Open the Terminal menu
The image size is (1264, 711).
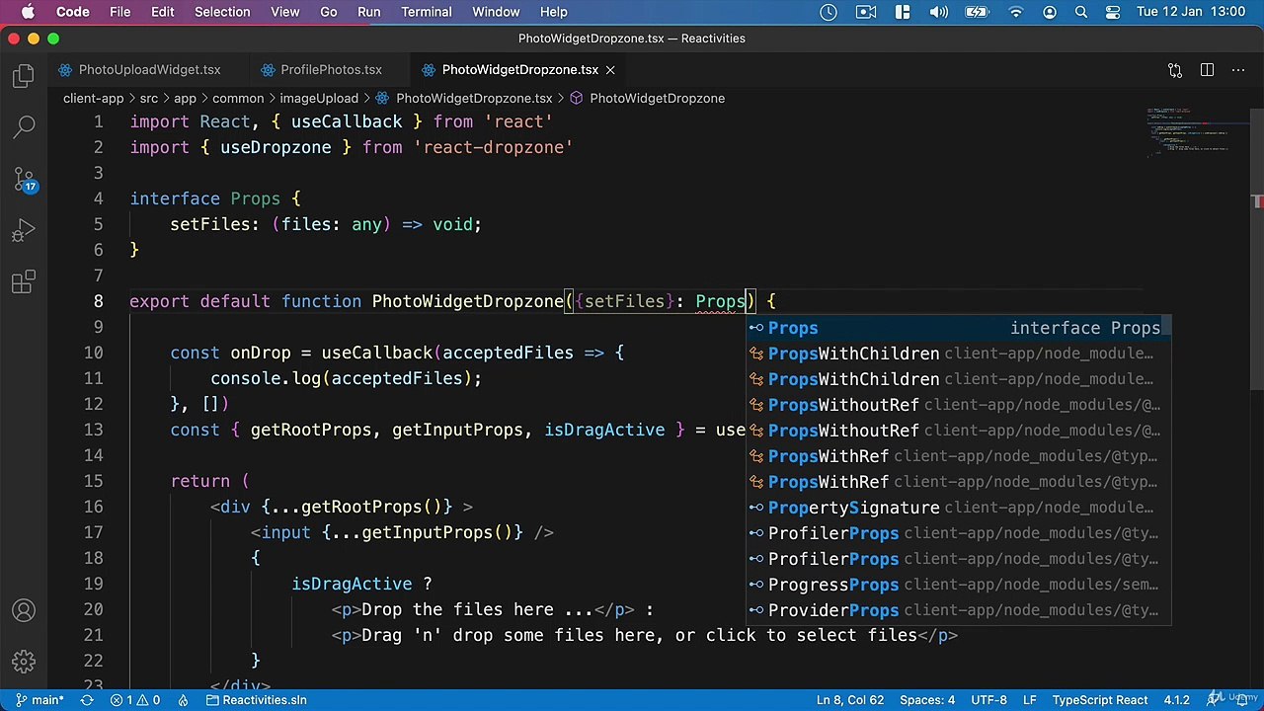427,12
